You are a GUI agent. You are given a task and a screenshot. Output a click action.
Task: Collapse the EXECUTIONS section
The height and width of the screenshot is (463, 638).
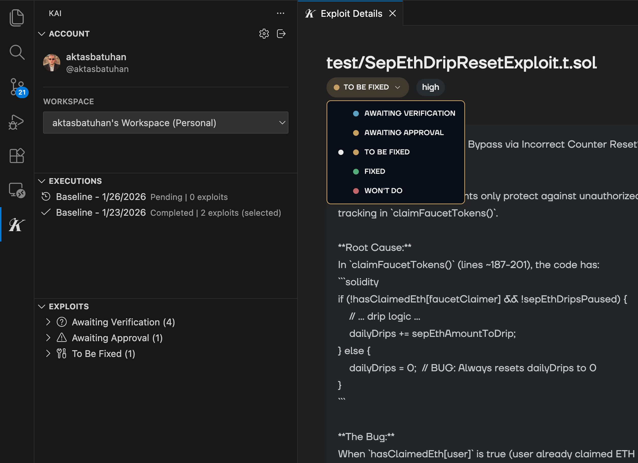[x=42, y=181]
